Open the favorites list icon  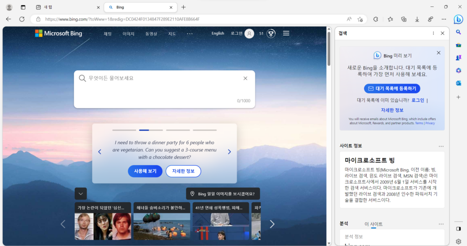tap(390, 19)
